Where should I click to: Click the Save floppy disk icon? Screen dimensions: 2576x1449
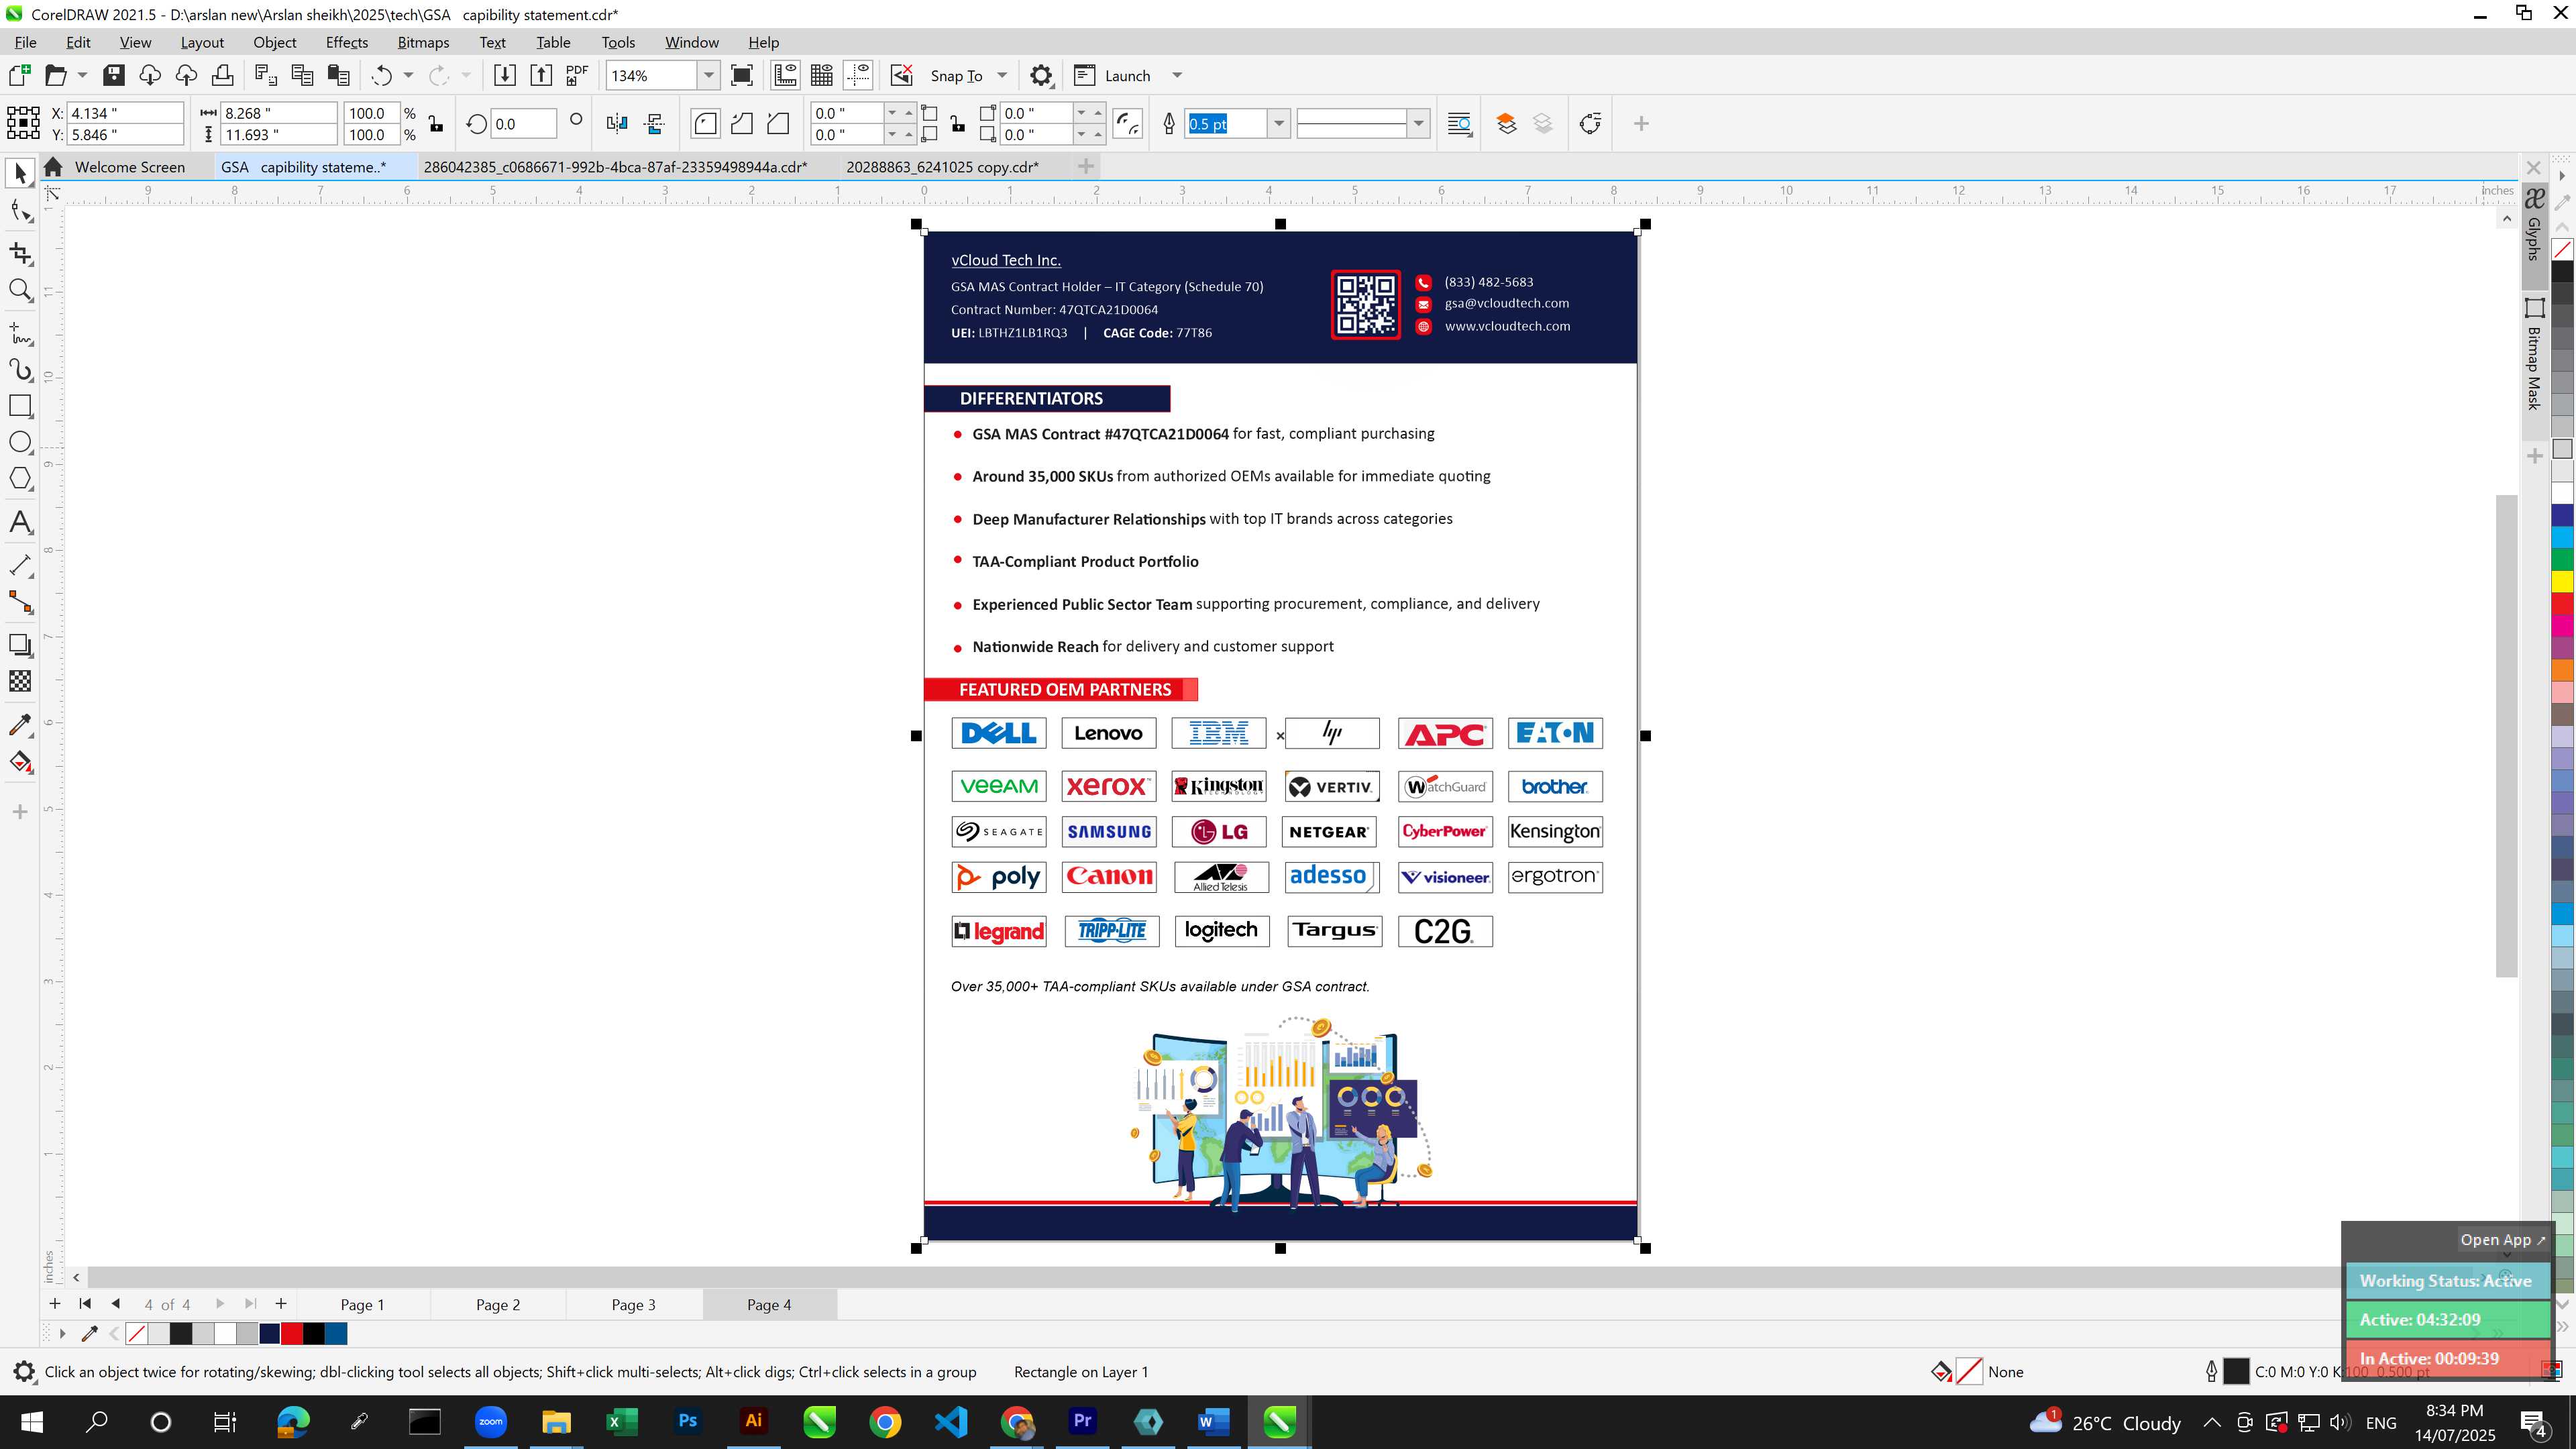pyautogui.click(x=114, y=76)
